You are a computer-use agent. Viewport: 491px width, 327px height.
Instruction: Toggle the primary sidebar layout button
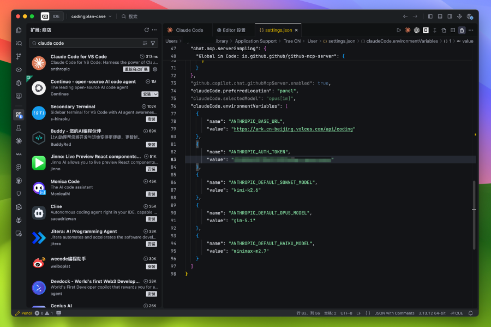pyautogui.click(x=430, y=16)
